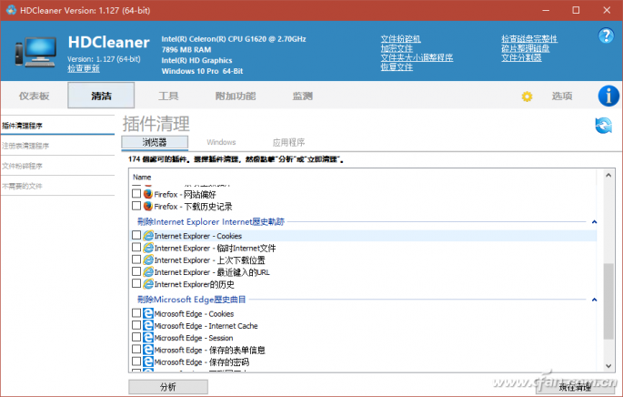Open the 工具 tab
This screenshot has width=623, height=397.
coord(168,96)
